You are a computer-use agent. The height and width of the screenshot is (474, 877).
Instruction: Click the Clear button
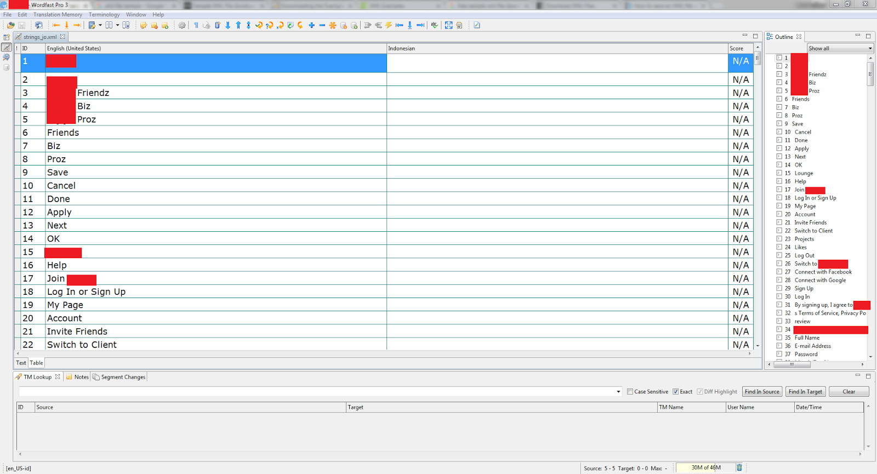[x=848, y=391]
